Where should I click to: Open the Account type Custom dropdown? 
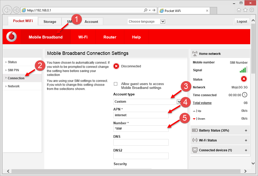[147, 102]
